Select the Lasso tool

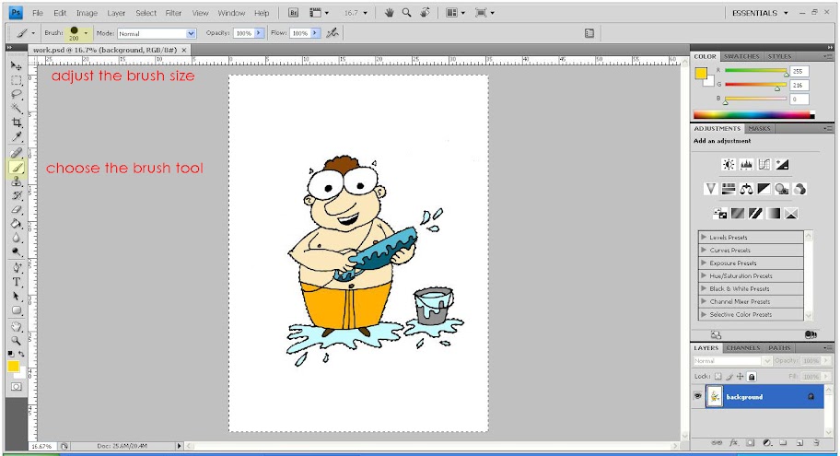click(x=17, y=94)
